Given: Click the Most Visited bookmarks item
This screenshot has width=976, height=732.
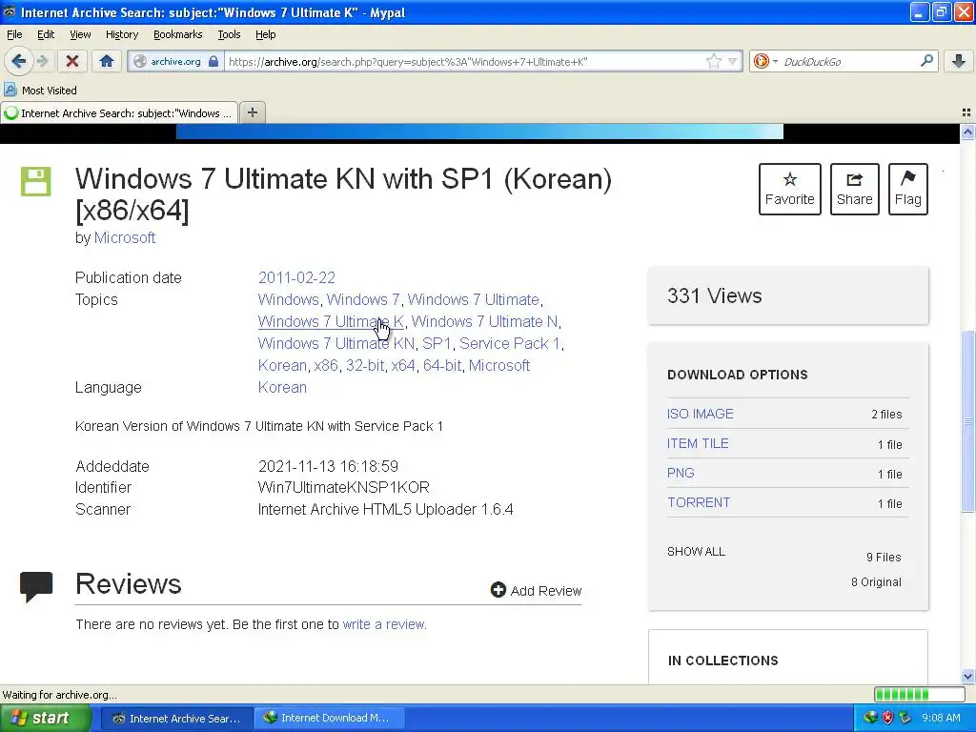Looking at the screenshot, I should pos(41,91).
